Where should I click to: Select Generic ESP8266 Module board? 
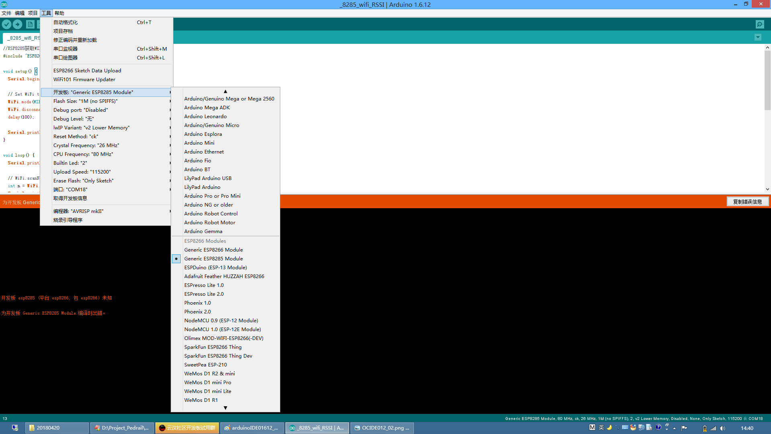pyautogui.click(x=213, y=250)
